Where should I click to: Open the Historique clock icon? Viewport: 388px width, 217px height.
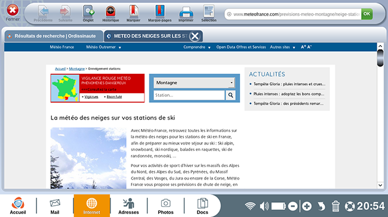tap(110, 13)
